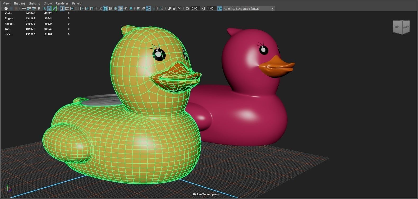
Task: Toggle the Lock Camera icon
Action: [x=29, y=8]
